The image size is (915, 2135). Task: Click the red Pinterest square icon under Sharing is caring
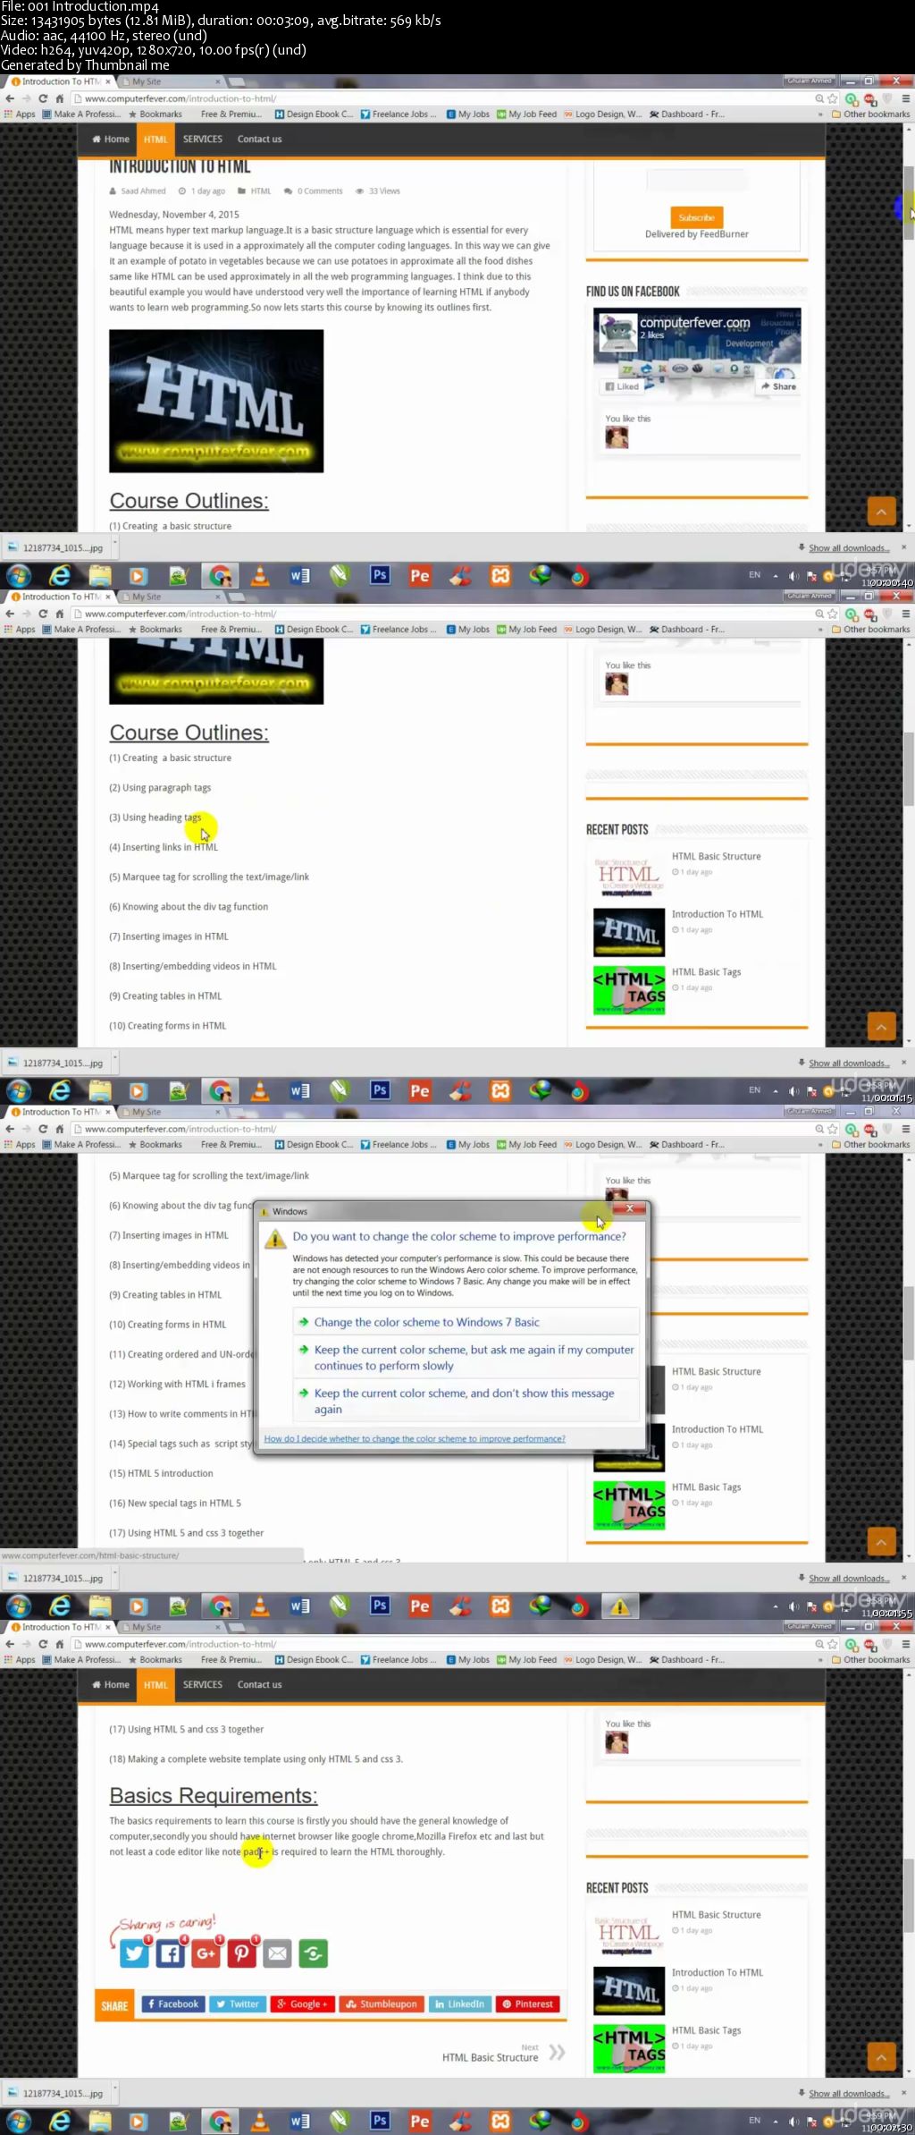[x=242, y=1953]
